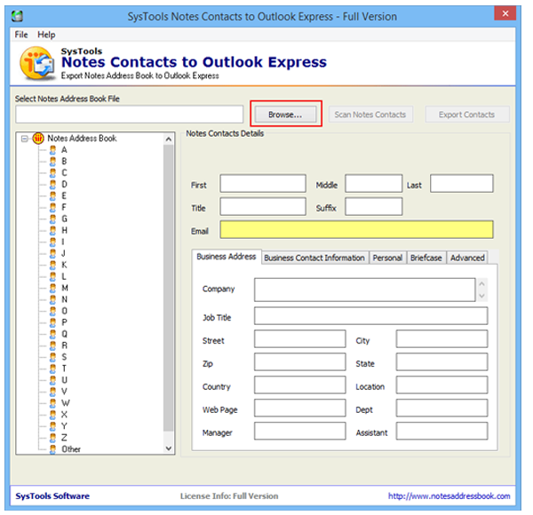
Task: Select letter J in the address tree
Action: point(63,253)
